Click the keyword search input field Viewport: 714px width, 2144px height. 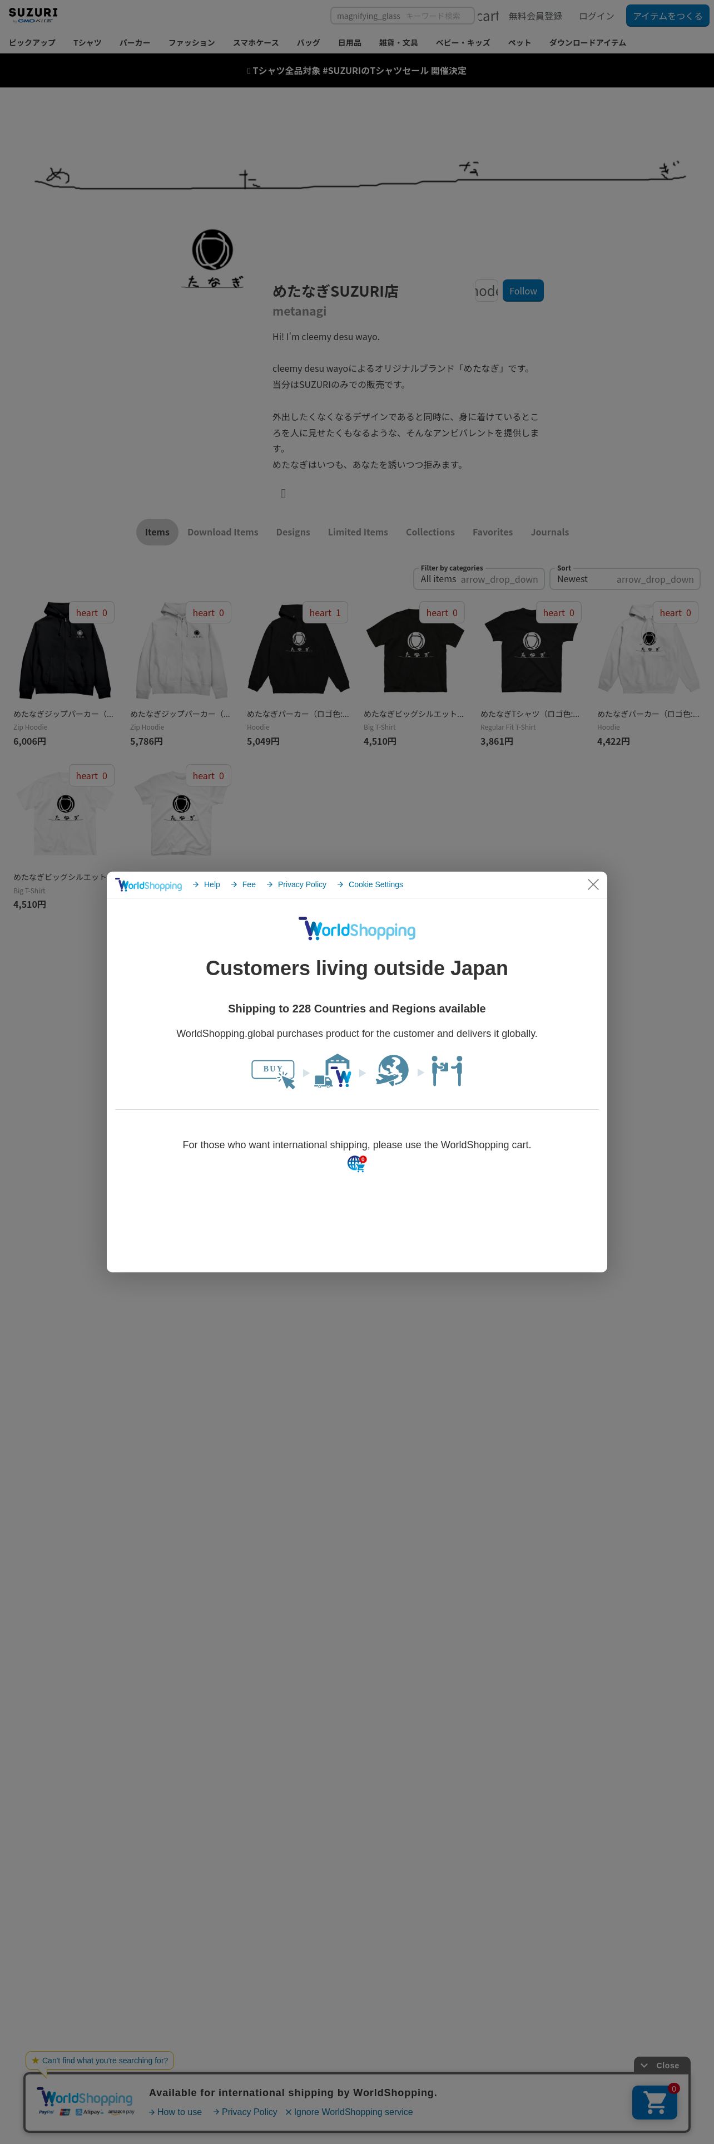pyautogui.click(x=402, y=16)
